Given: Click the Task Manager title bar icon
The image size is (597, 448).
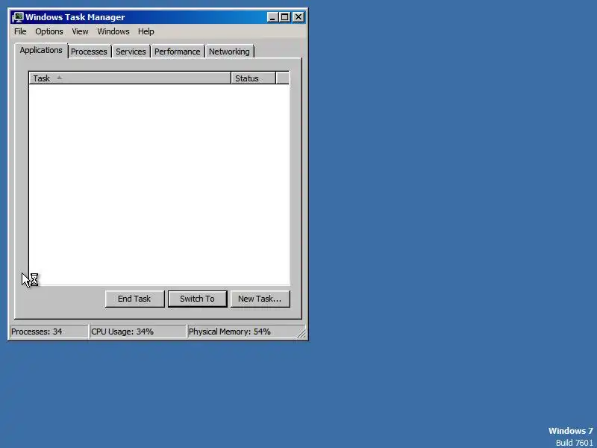Looking at the screenshot, I should click(17, 17).
